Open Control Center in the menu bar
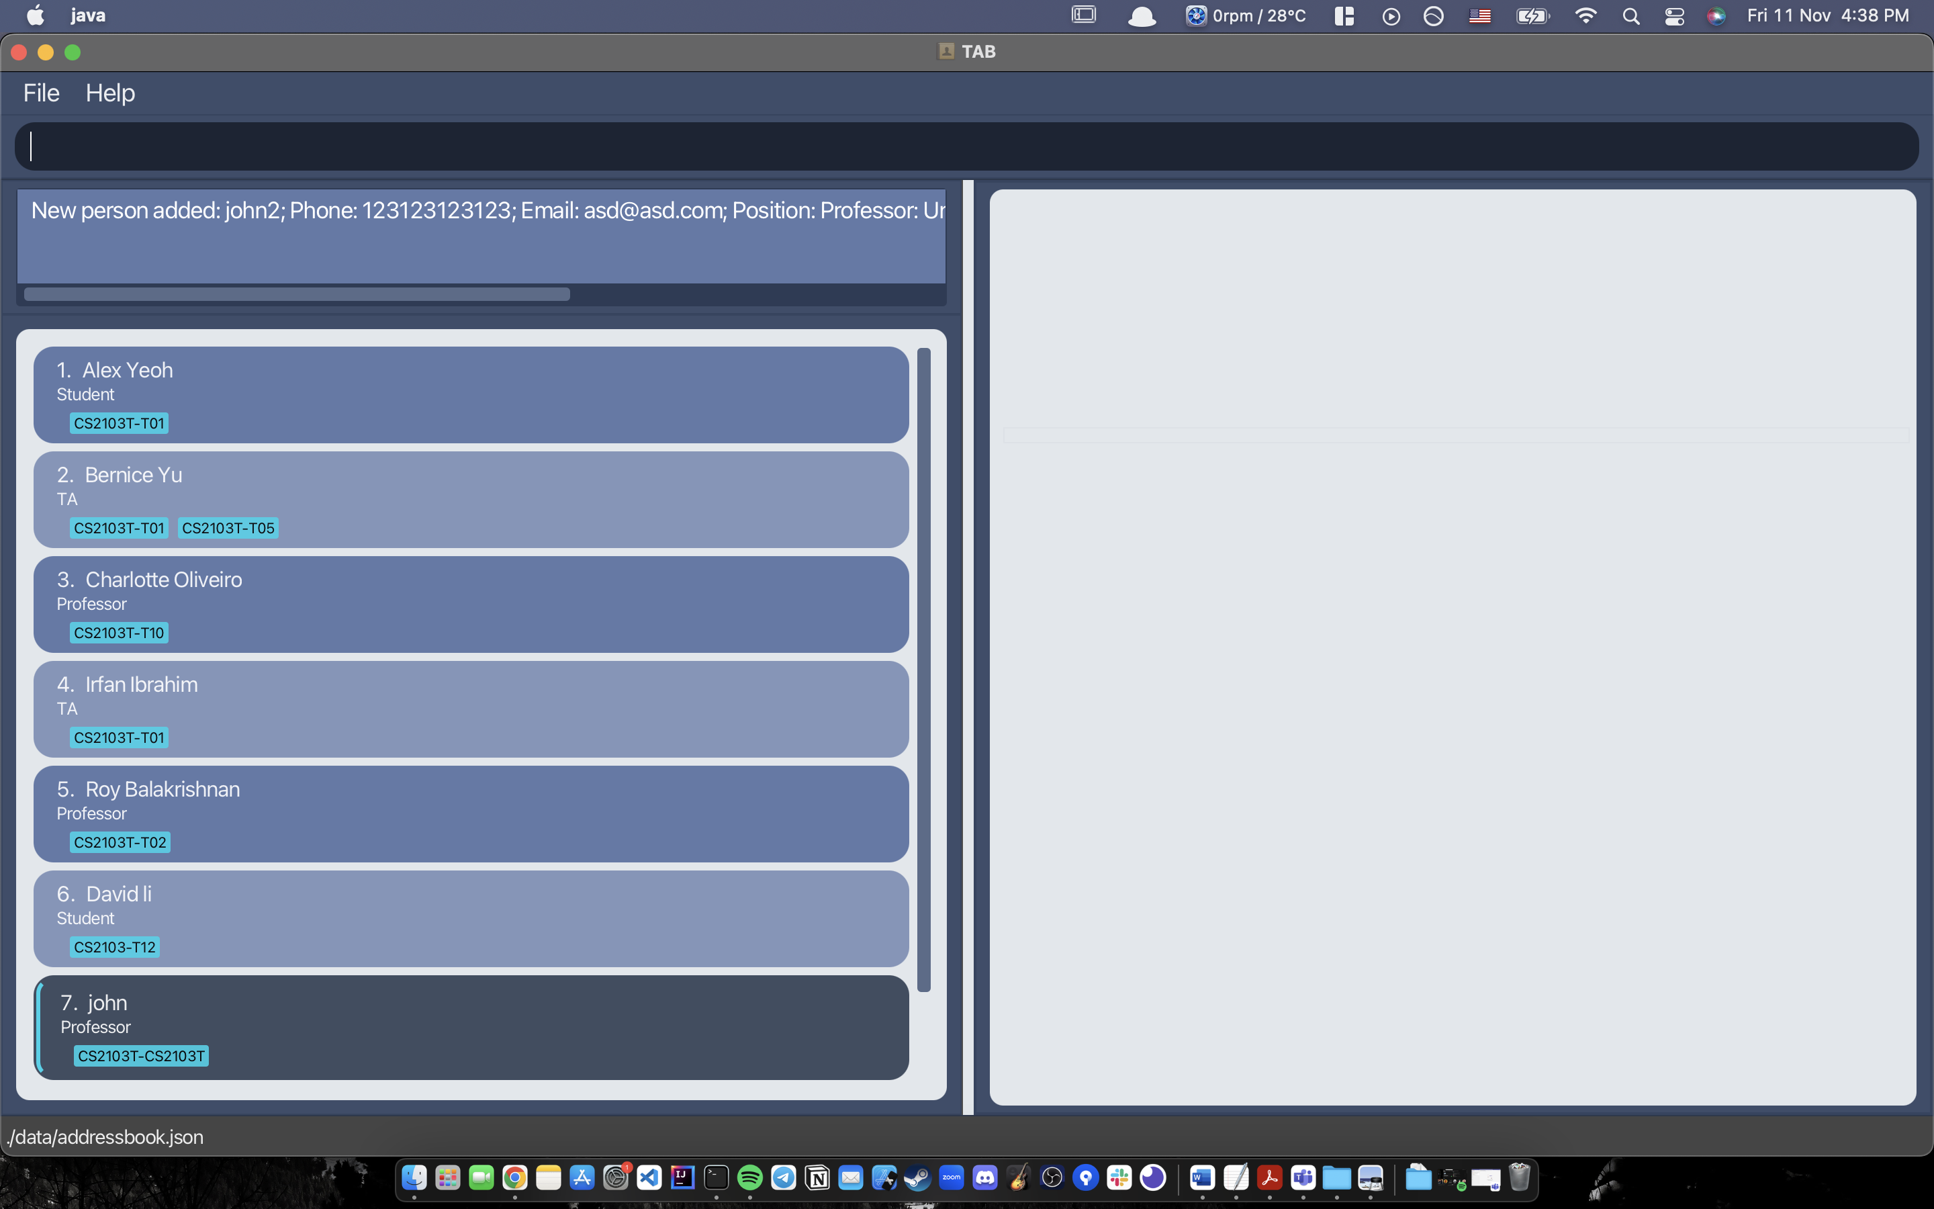The height and width of the screenshot is (1209, 1934). (x=1674, y=16)
